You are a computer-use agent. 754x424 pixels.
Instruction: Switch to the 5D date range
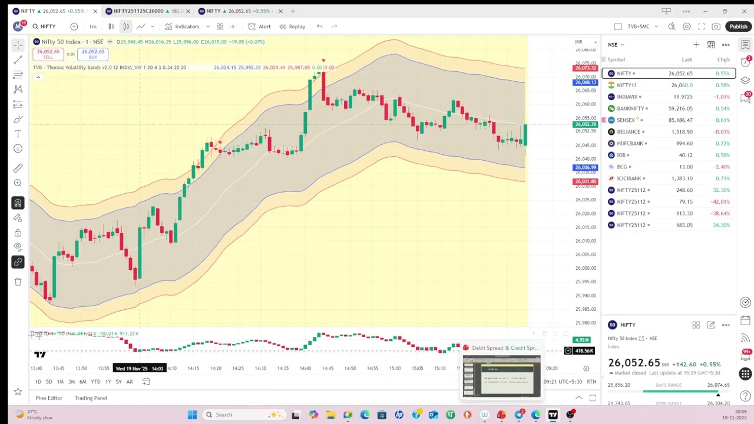click(x=49, y=382)
